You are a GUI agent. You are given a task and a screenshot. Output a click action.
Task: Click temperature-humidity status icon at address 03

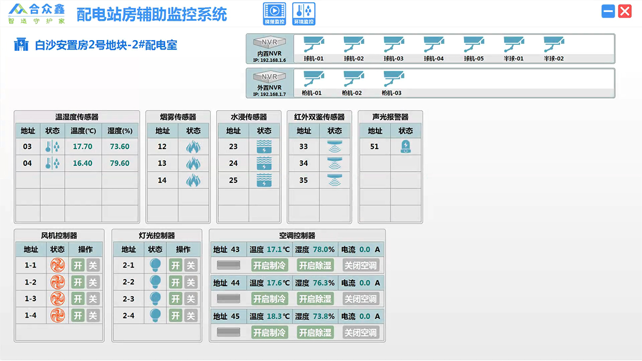coord(52,147)
